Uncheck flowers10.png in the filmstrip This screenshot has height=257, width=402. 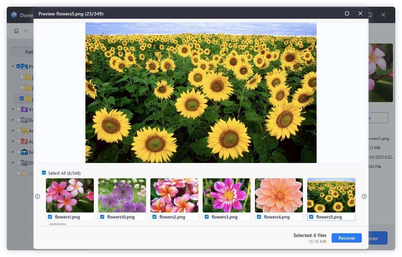102,217
